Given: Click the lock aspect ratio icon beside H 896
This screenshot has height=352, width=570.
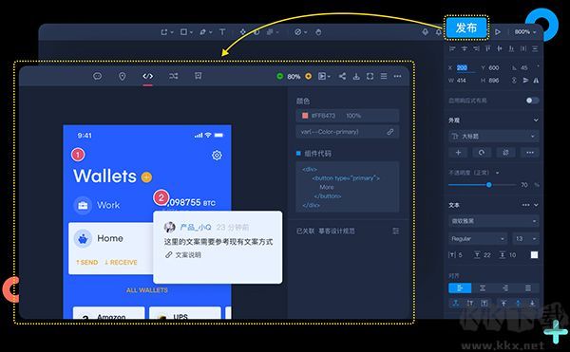Looking at the screenshot, I should tap(514, 81).
